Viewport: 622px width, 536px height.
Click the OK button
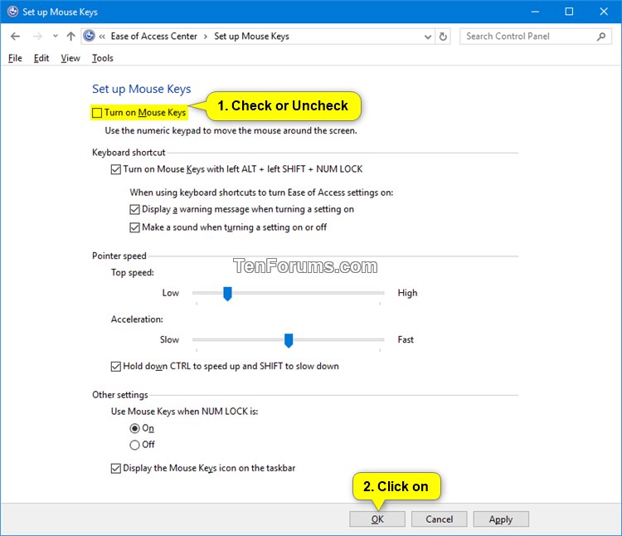point(377,519)
